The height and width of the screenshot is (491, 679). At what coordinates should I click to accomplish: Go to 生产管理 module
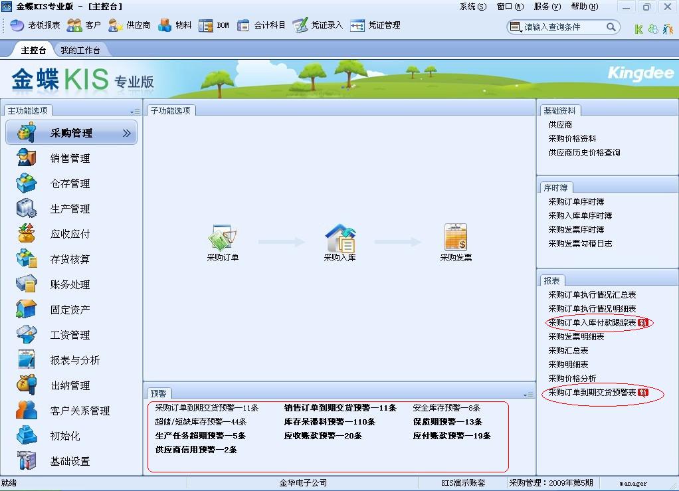pos(70,209)
